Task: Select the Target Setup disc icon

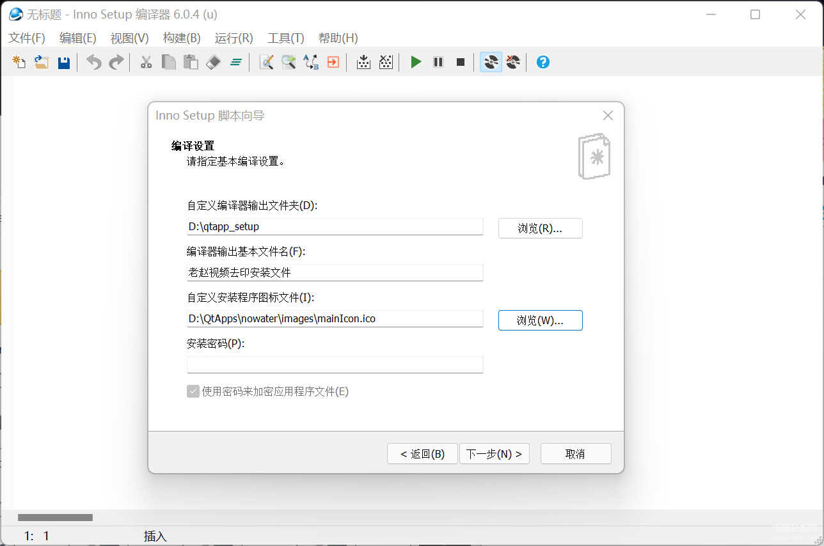Action: pyautogui.click(x=491, y=62)
